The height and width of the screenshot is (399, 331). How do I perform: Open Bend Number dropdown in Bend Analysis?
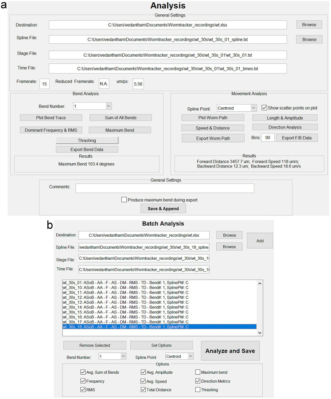coord(92,106)
